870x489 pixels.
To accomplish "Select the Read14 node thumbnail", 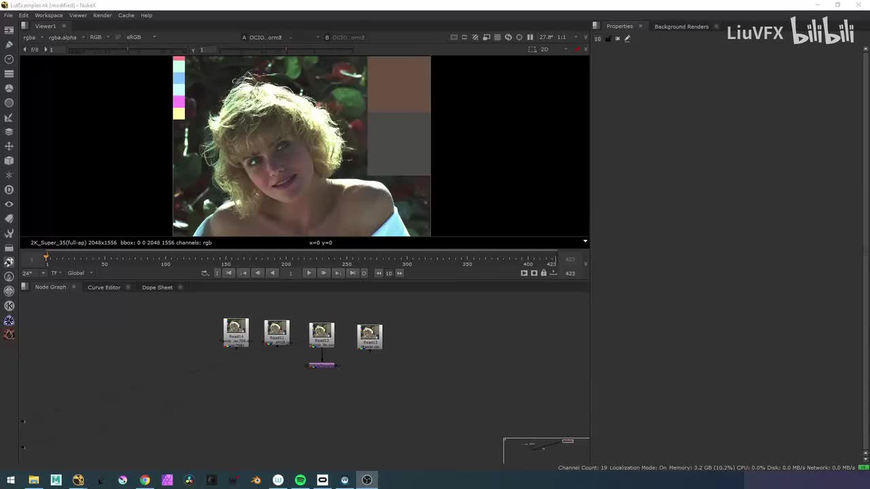I will pos(236,333).
